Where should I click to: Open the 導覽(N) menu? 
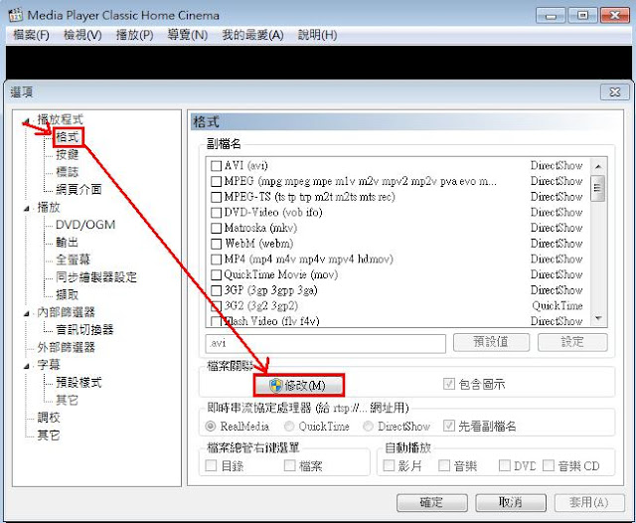click(x=188, y=35)
